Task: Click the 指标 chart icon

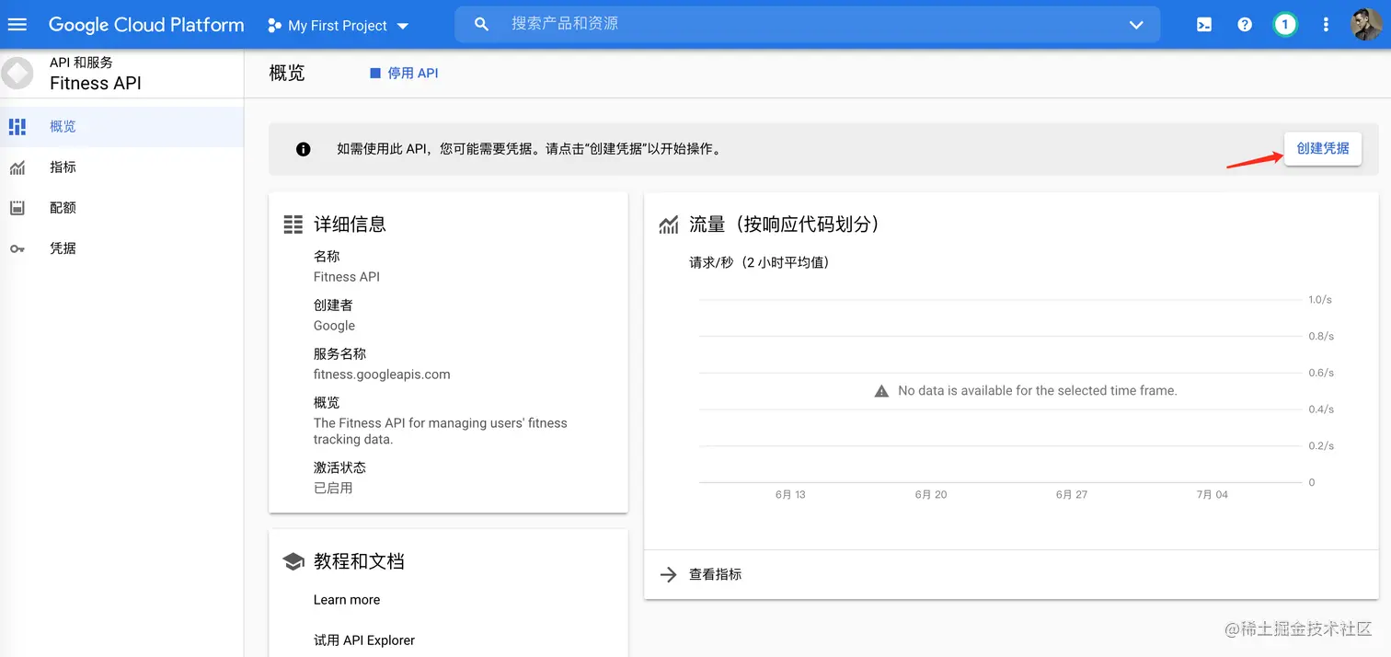Action: click(x=17, y=167)
